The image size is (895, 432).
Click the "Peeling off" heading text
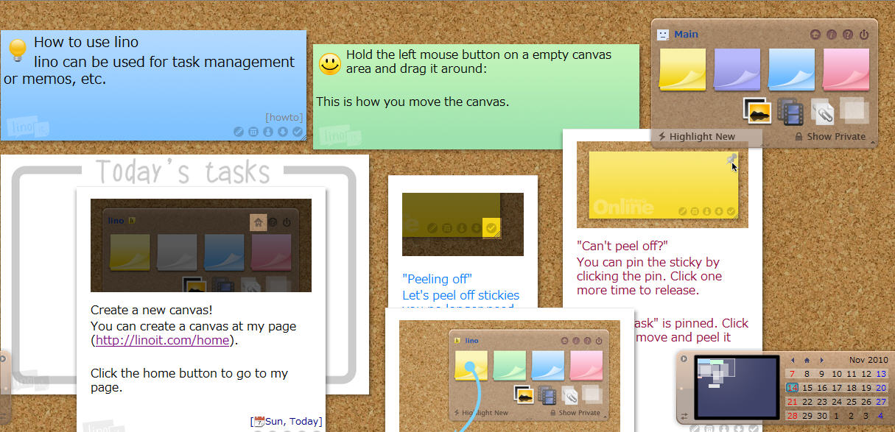[x=437, y=279]
